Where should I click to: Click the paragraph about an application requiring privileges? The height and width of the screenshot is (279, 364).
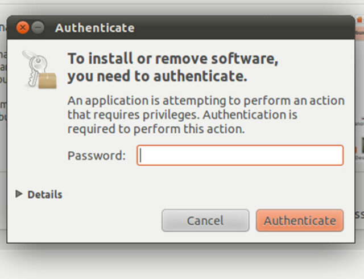click(206, 114)
